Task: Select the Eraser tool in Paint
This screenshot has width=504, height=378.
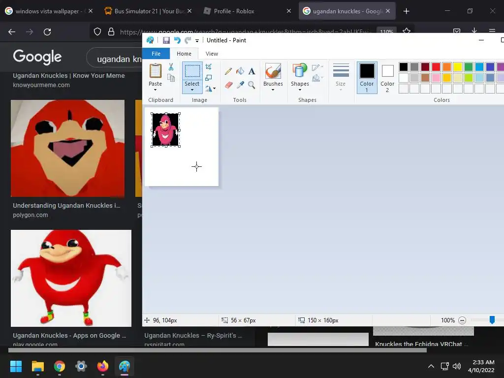Action: [x=228, y=85]
